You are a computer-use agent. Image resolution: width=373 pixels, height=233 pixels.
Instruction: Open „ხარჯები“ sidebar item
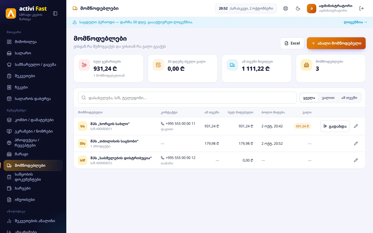coord(33,188)
